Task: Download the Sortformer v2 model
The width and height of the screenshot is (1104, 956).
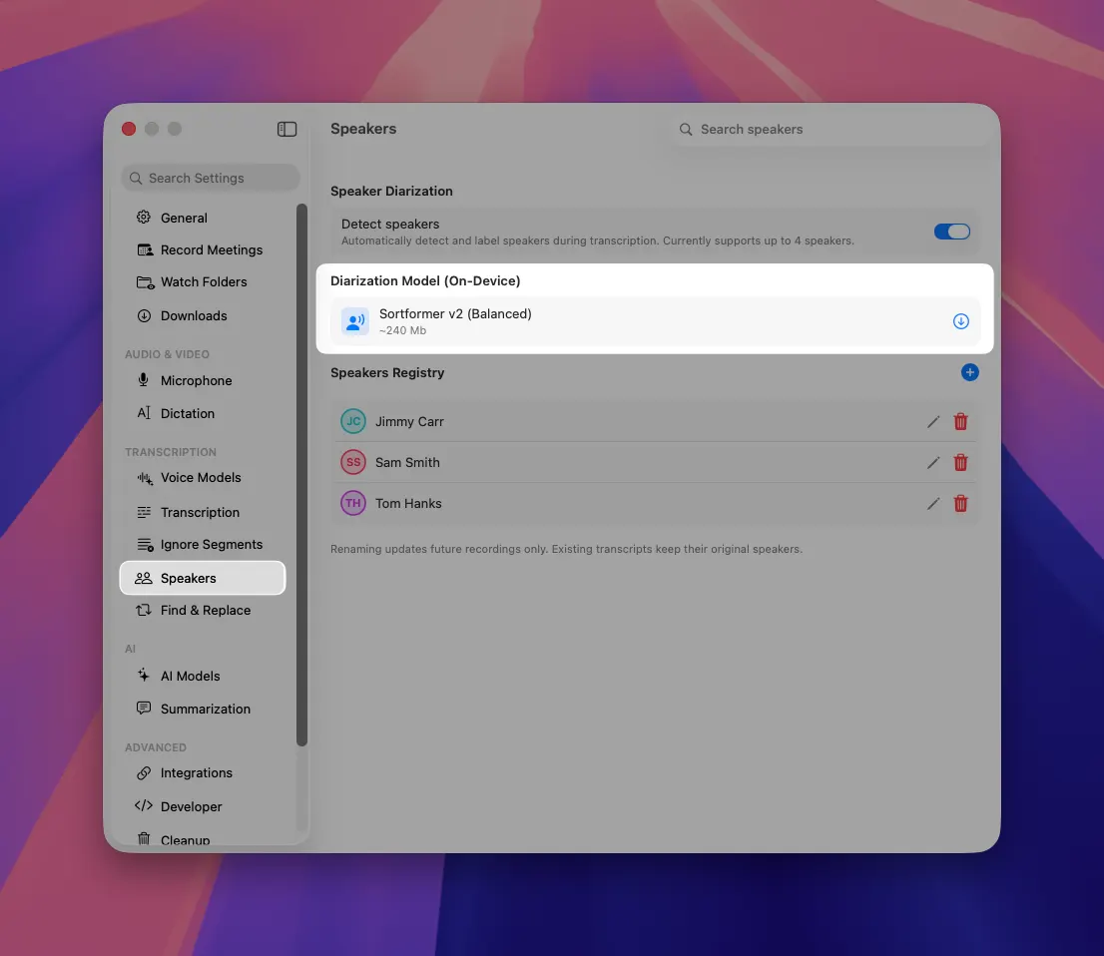Action: tap(960, 321)
